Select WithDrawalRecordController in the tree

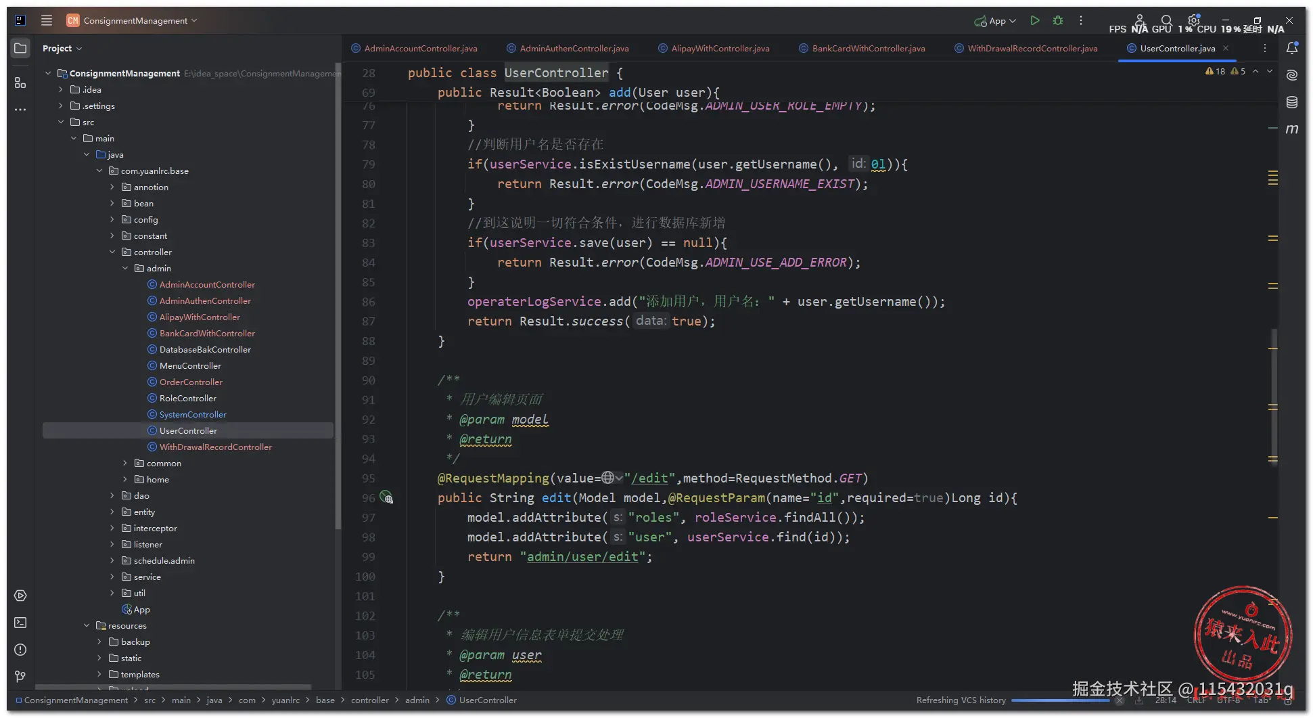(216, 447)
